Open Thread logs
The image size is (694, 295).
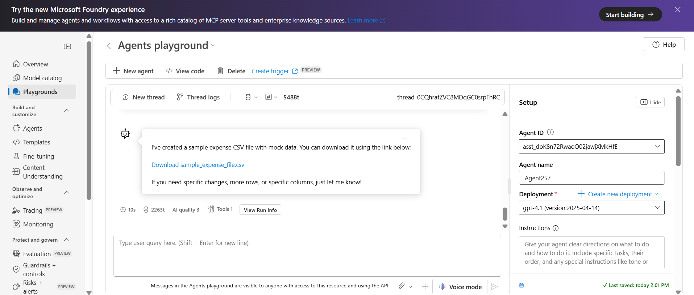(x=198, y=97)
